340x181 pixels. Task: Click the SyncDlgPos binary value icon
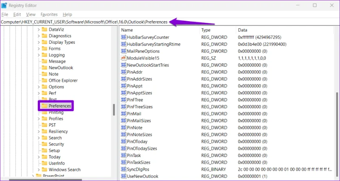(123, 169)
